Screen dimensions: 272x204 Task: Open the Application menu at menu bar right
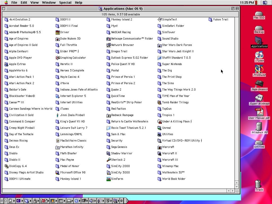click(265, 2)
